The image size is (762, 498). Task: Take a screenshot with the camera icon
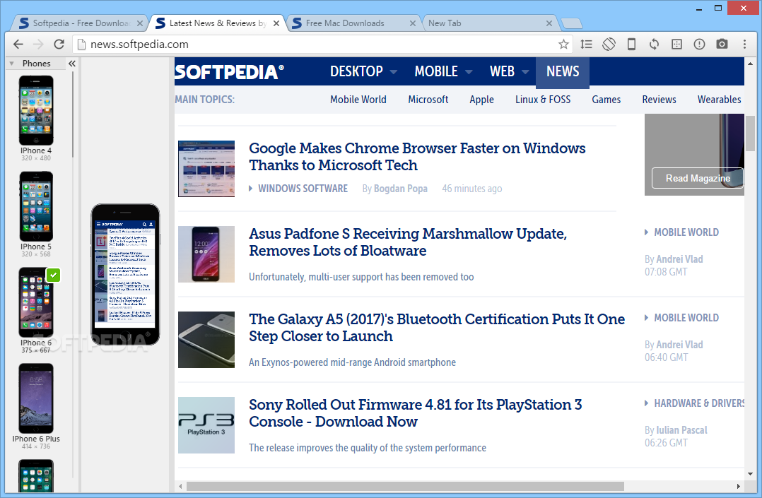pyautogui.click(x=722, y=45)
